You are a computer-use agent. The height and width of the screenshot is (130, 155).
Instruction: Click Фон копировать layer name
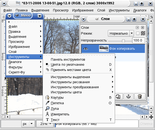[122, 49]
